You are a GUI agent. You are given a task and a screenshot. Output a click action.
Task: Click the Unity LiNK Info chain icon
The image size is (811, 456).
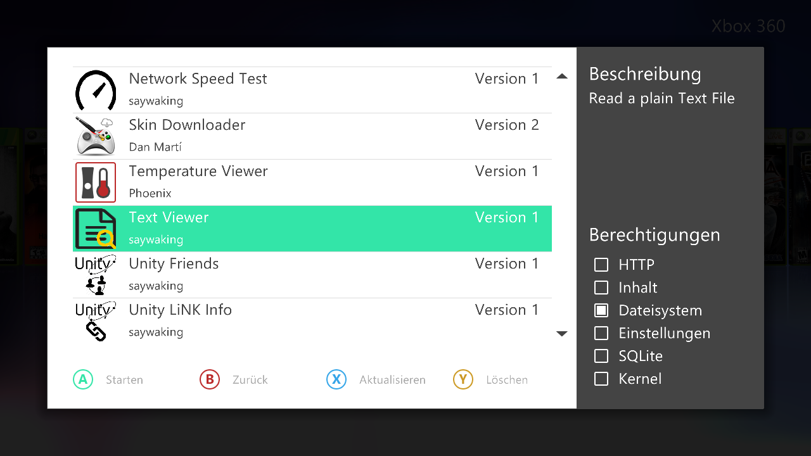96,321
